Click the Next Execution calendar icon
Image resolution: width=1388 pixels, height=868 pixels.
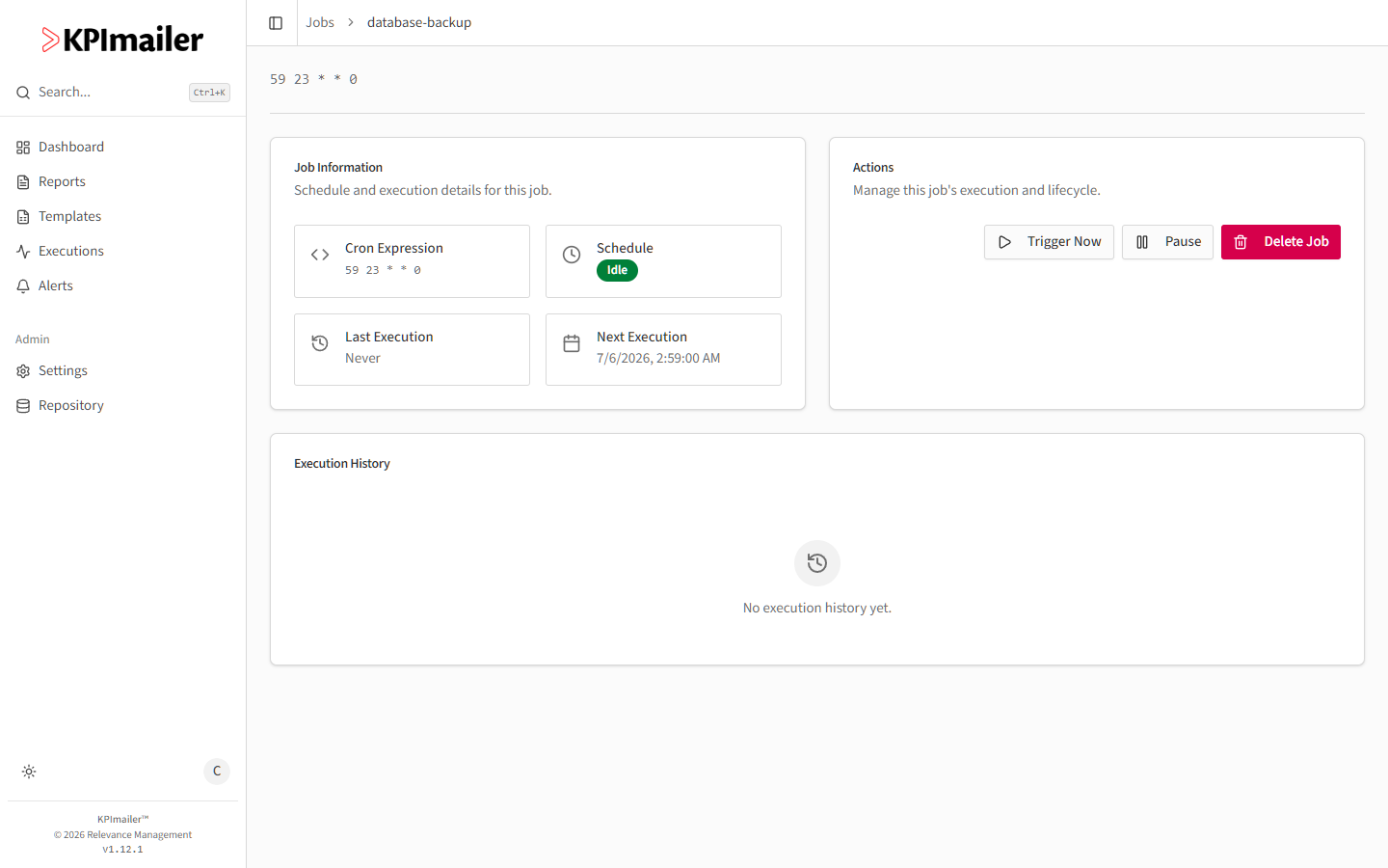572,343
